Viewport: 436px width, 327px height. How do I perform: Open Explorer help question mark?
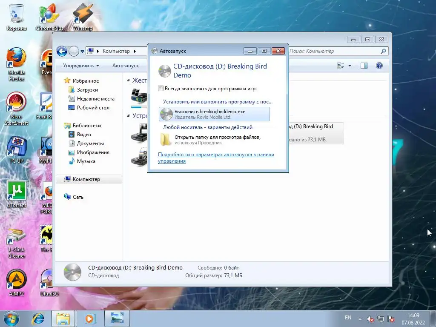pyautogui.click(x=379, y=66)
